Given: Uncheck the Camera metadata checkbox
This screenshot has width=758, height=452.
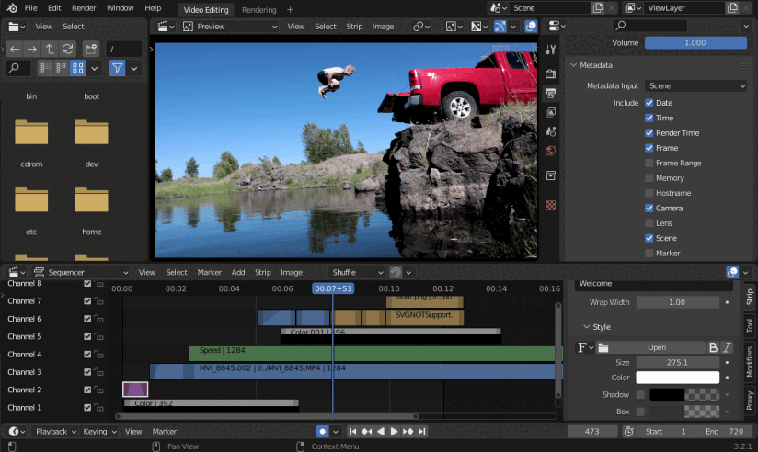Looking at the screenshot, I should (649, 209).
